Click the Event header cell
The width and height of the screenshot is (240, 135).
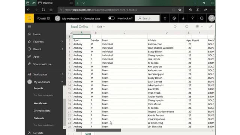[124, 40]
